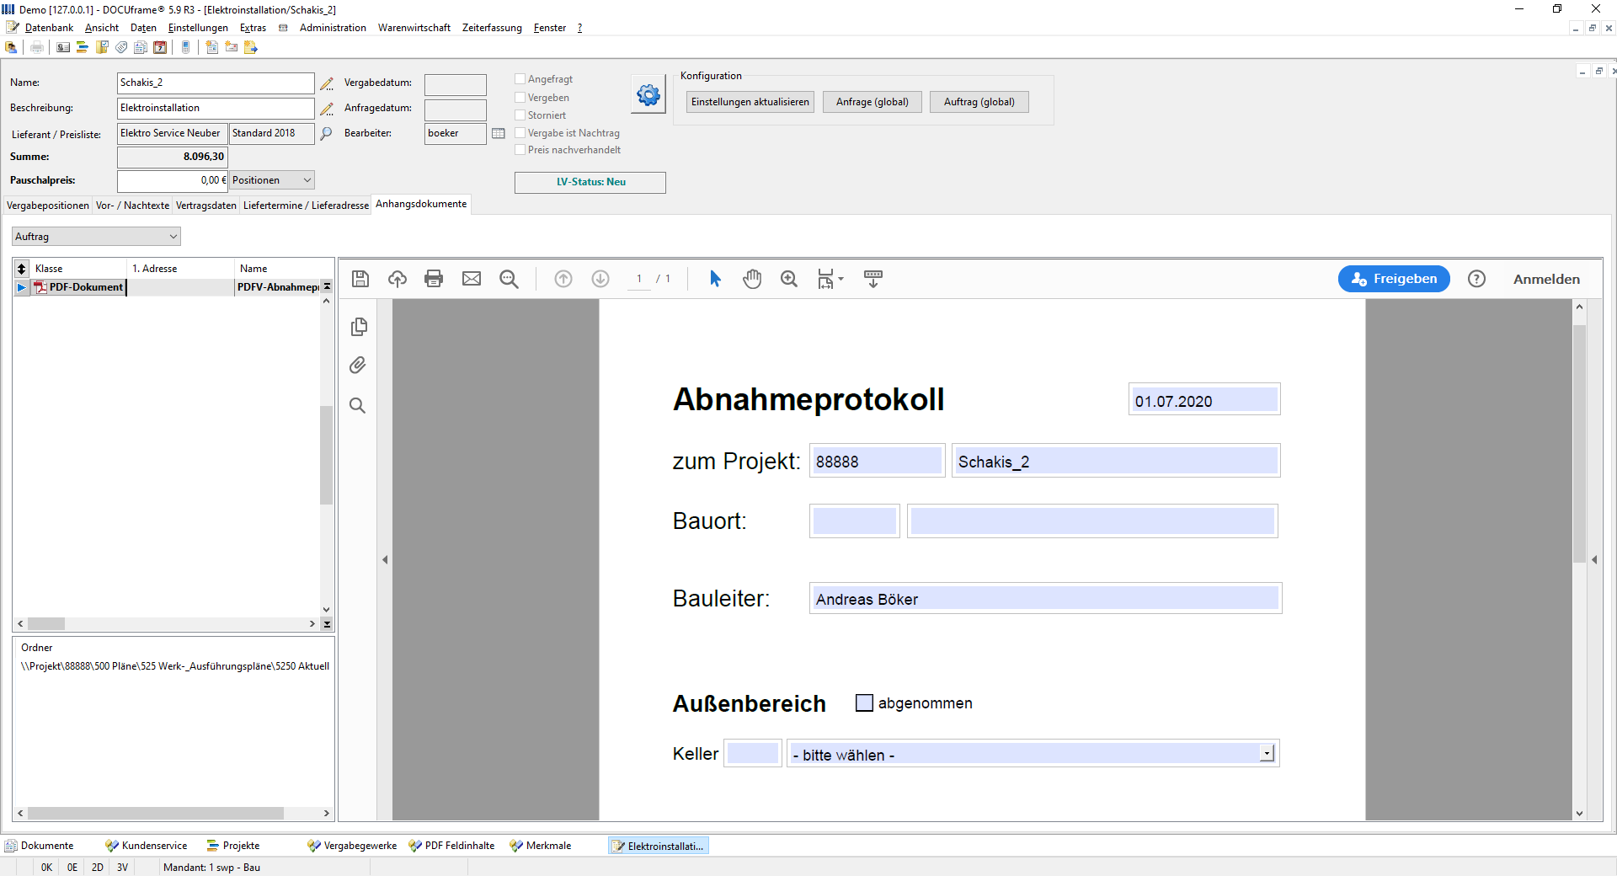The image size is (1617, 876).
Task: Click the price tag icon in top toolbar
Action: point(121,47)
